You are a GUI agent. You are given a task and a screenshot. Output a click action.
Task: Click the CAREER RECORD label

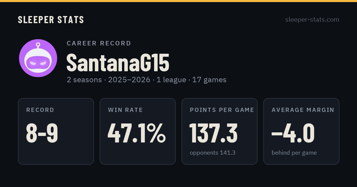click(99, 43)
